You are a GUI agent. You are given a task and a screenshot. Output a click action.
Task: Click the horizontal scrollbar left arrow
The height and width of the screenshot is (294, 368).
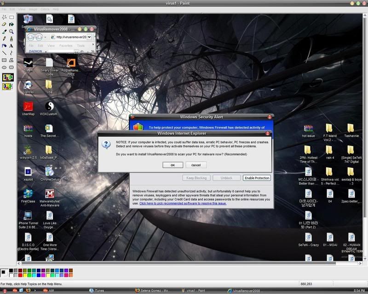point(19,263)
